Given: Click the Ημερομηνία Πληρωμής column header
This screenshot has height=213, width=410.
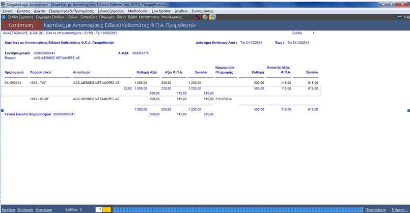Looking at the screenshot, I should [225, 70].
